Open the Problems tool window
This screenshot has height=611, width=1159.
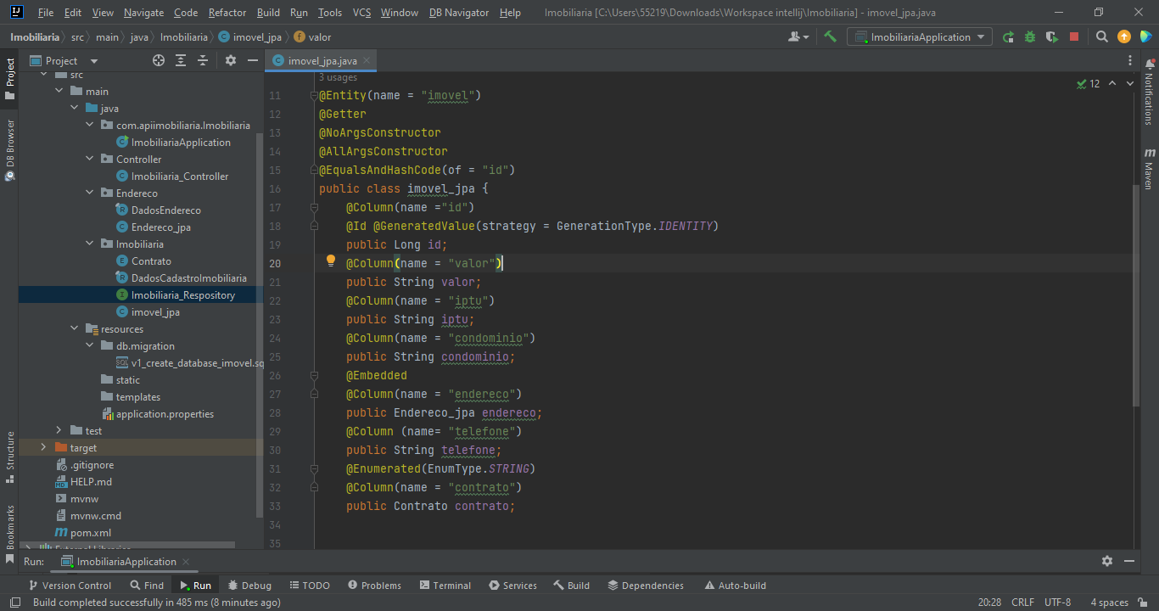pos(374,585)
